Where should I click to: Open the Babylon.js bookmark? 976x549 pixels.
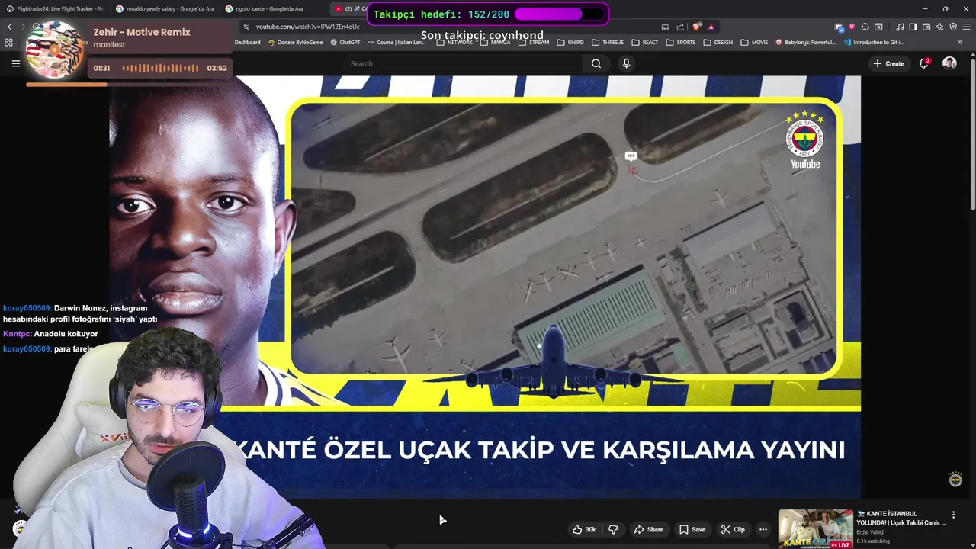point(806,42)
